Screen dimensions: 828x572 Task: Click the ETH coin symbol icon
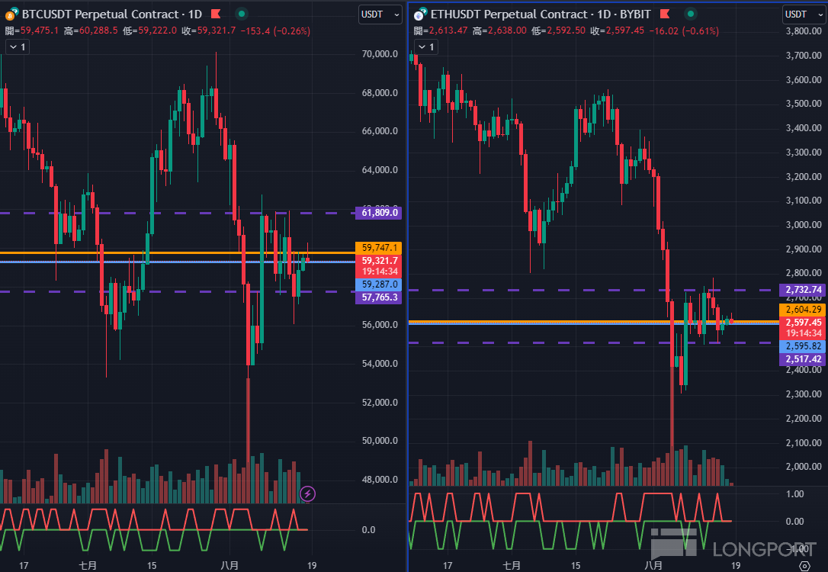[x=420, y=14]
